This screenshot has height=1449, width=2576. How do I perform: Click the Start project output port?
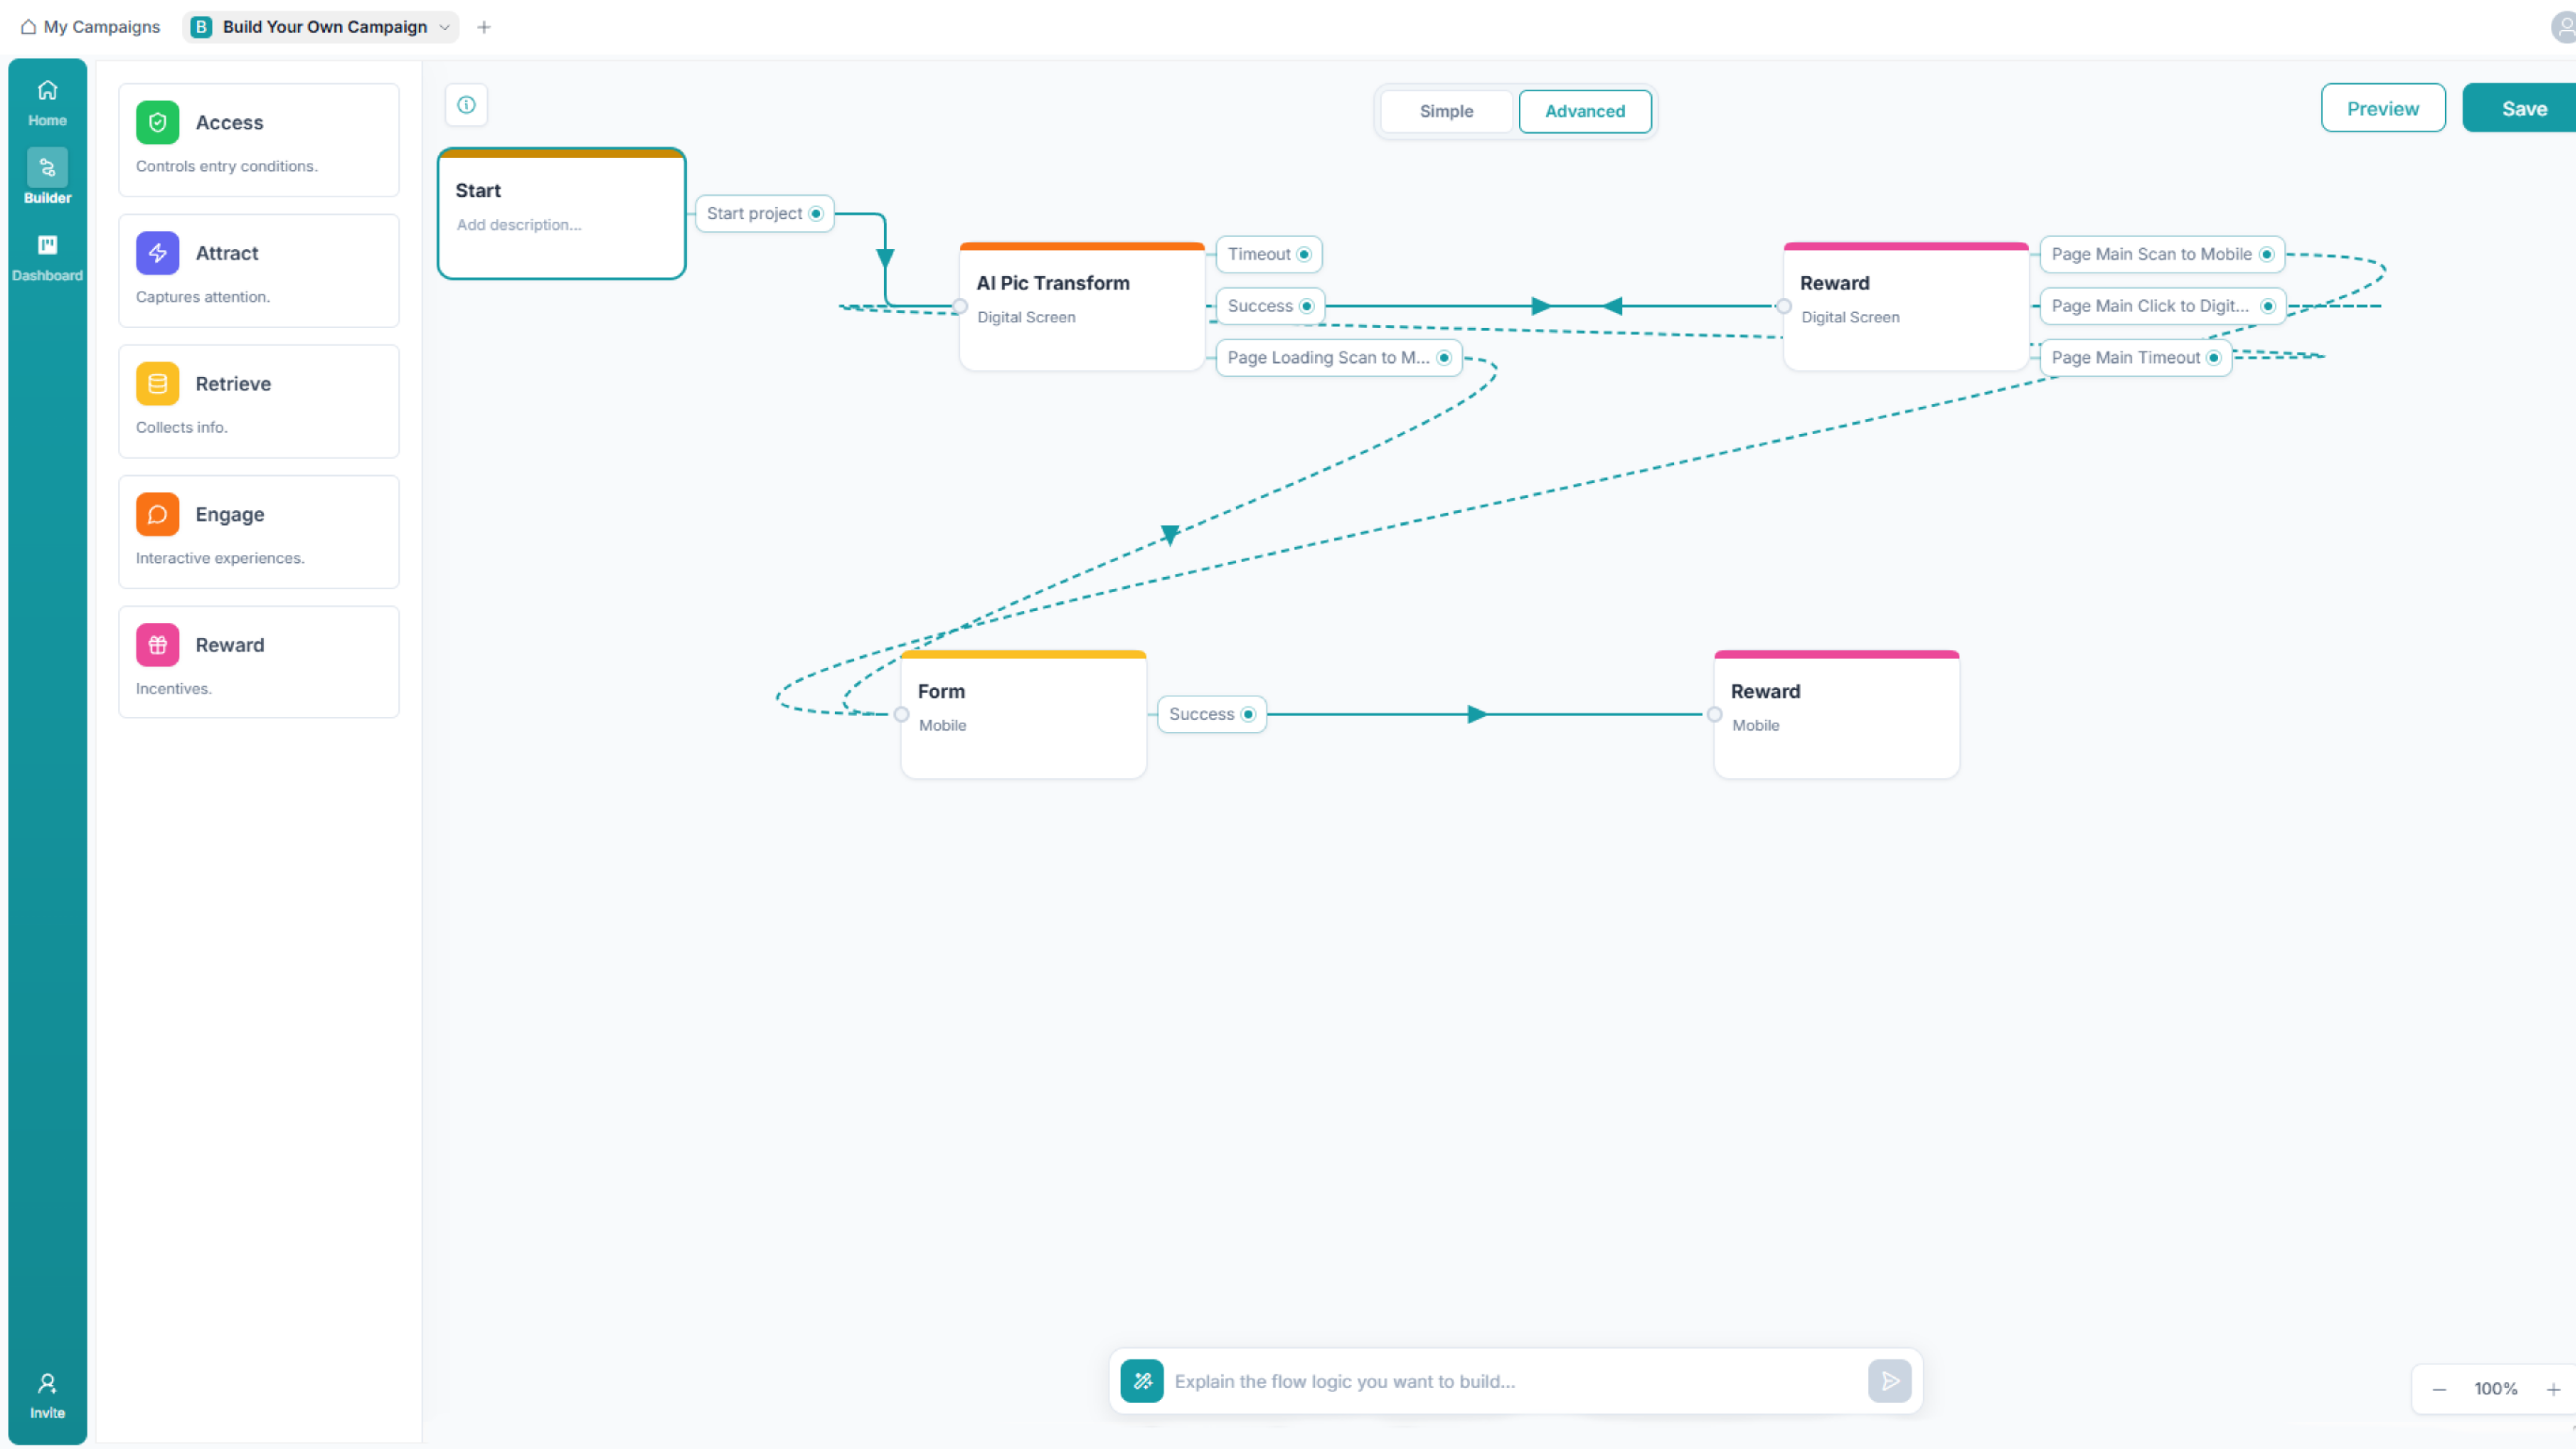click(816, 213)
